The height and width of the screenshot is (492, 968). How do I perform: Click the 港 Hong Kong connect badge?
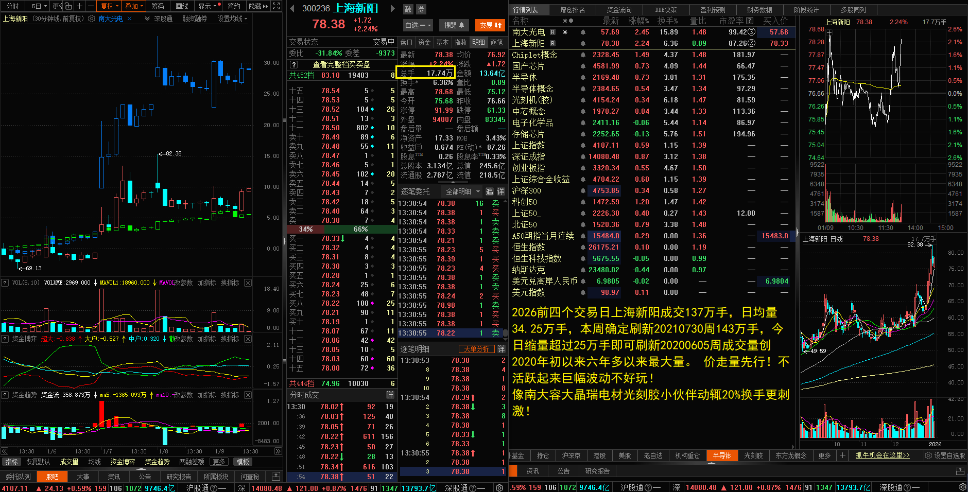(421, 9)
